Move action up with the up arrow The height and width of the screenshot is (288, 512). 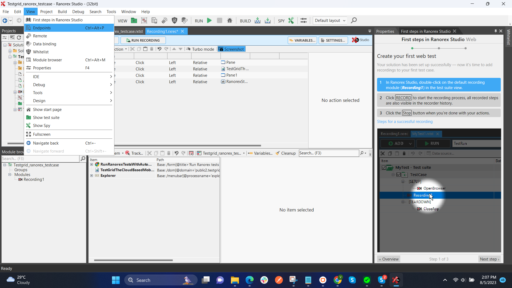[174, 49]
